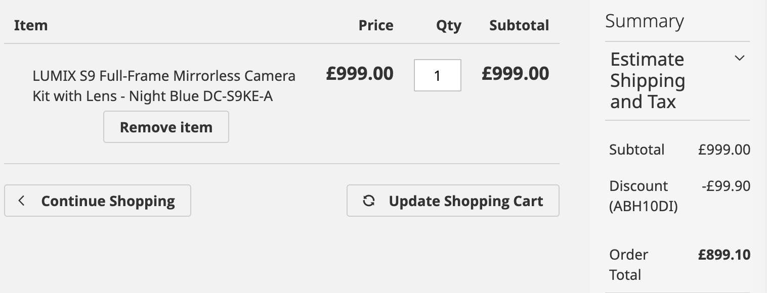
Task: Click the Subtotal column header
Action: [519, 25]
